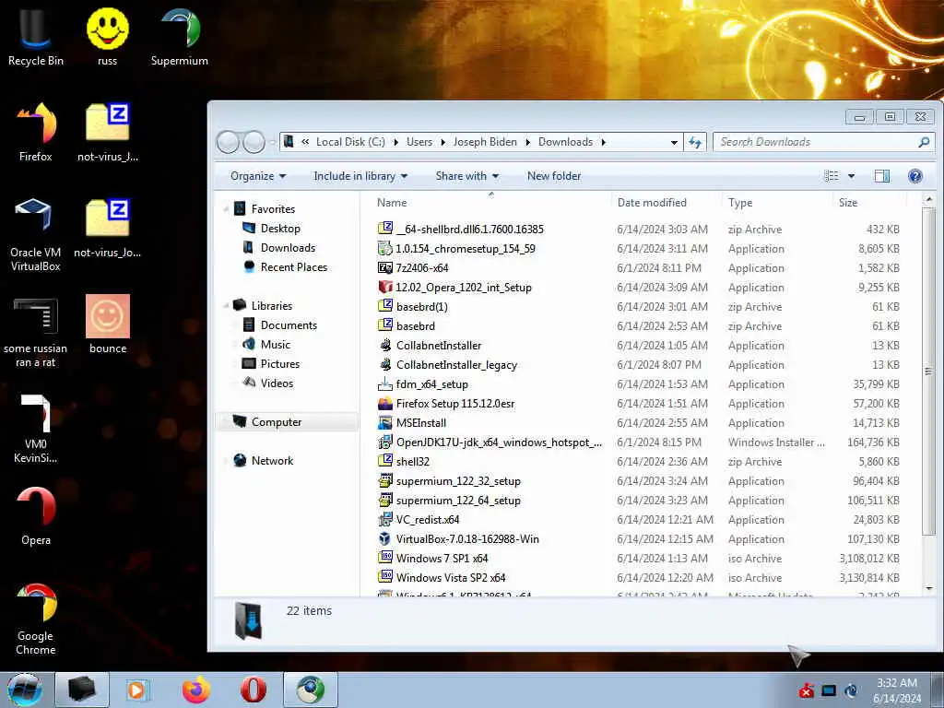Open the taskbar clock showing 3:32 AM
This screenshot has height=708, width=944.
coord(897,690)
